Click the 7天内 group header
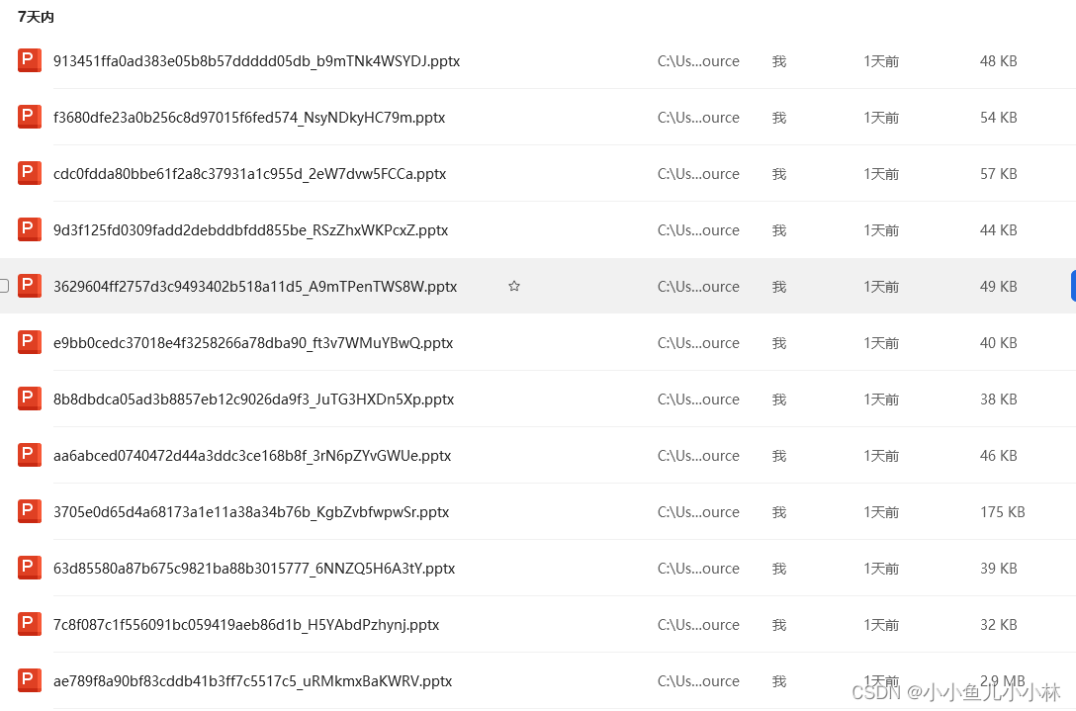 36,17
